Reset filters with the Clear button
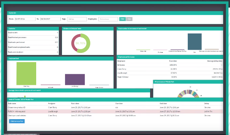This screenshot has width=230, height=135. click(x=129, y=19)
